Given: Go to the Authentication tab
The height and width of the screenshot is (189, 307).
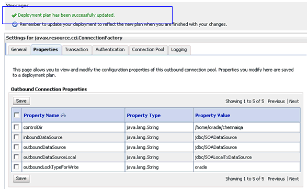Looking at the screenshot, I should coord(110,50).
